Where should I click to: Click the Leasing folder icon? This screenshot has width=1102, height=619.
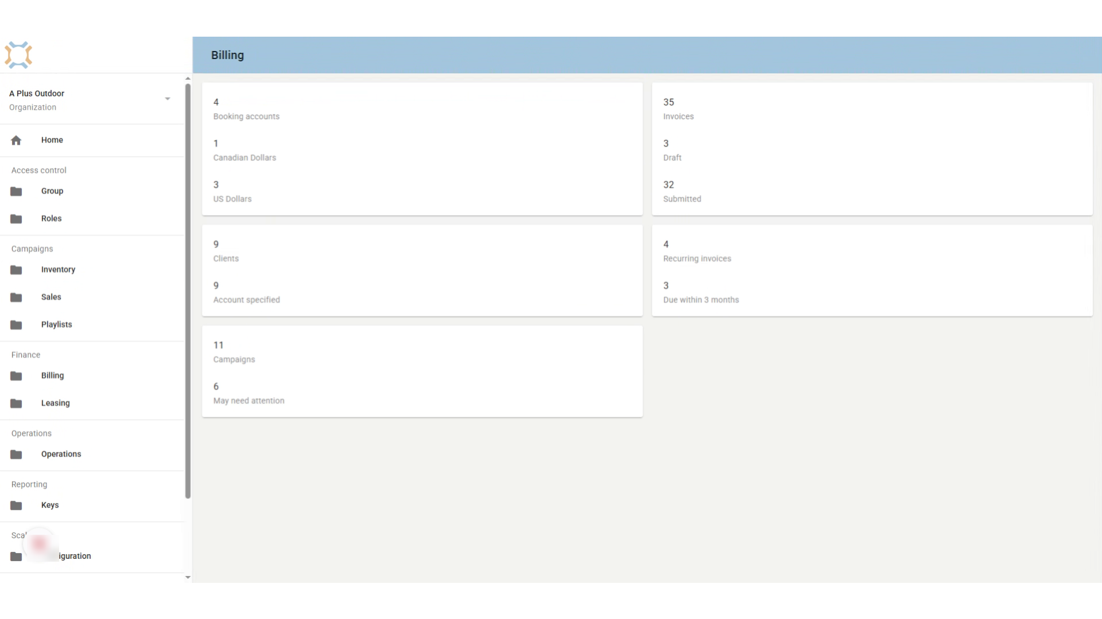pyautogui.click(x=16, y=403)
